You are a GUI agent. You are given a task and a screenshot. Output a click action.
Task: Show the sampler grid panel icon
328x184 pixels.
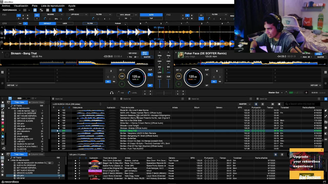pyautogui.click(x=48, y=10)
